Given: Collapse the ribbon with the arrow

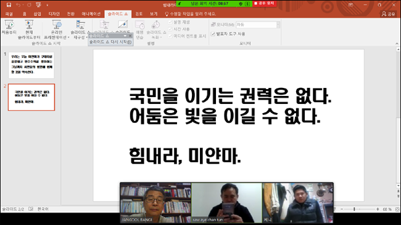Looking at the screenshot, I should (397, 44).
